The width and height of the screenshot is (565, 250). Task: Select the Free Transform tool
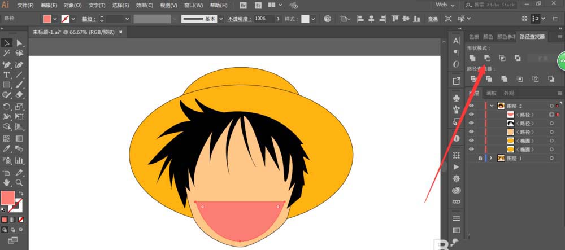tap(19, 117)
